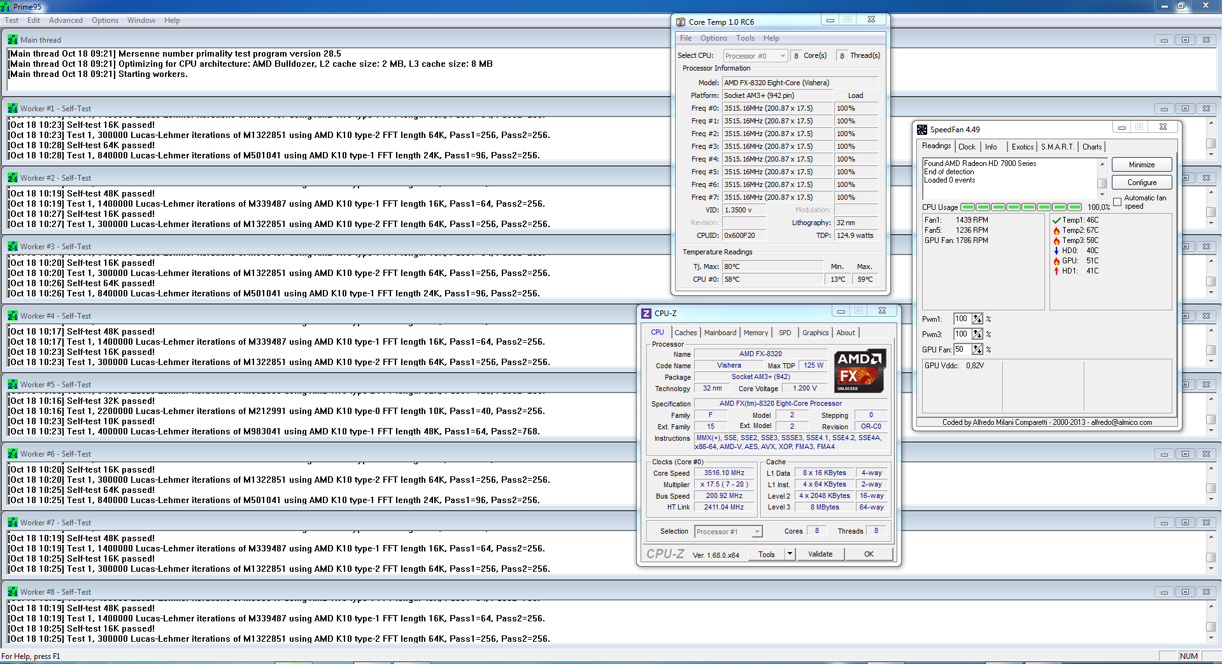This screenshot has width=1222, height=664.
Task: Enable Automatic fan speed in SpeedFan
Action: coord(1117,202)
